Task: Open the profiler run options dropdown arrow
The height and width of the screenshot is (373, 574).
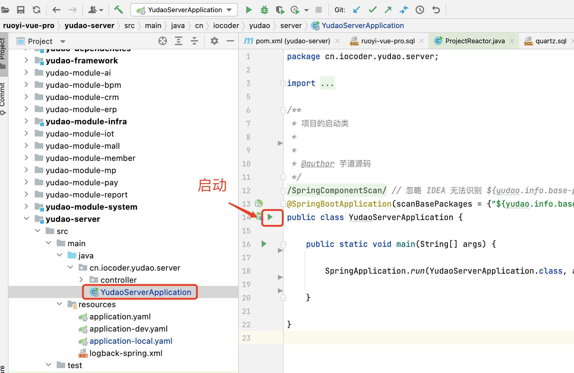Action: [x=306, y=10]
